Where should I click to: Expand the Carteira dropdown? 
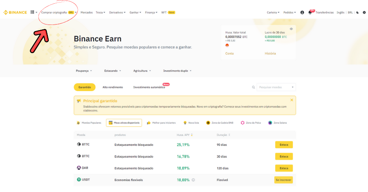click(273, 12)
